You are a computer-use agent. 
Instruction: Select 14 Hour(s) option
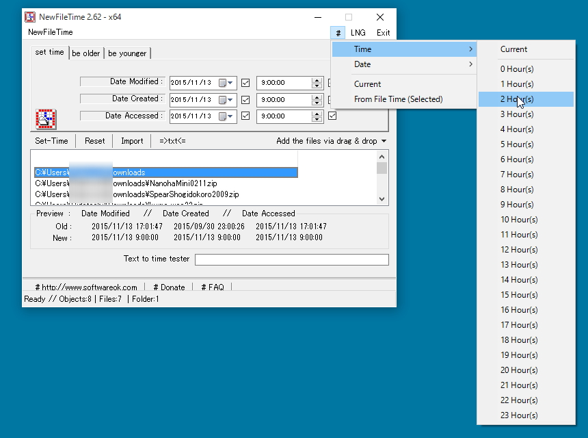pyautogui.click(x=526, y=280)
